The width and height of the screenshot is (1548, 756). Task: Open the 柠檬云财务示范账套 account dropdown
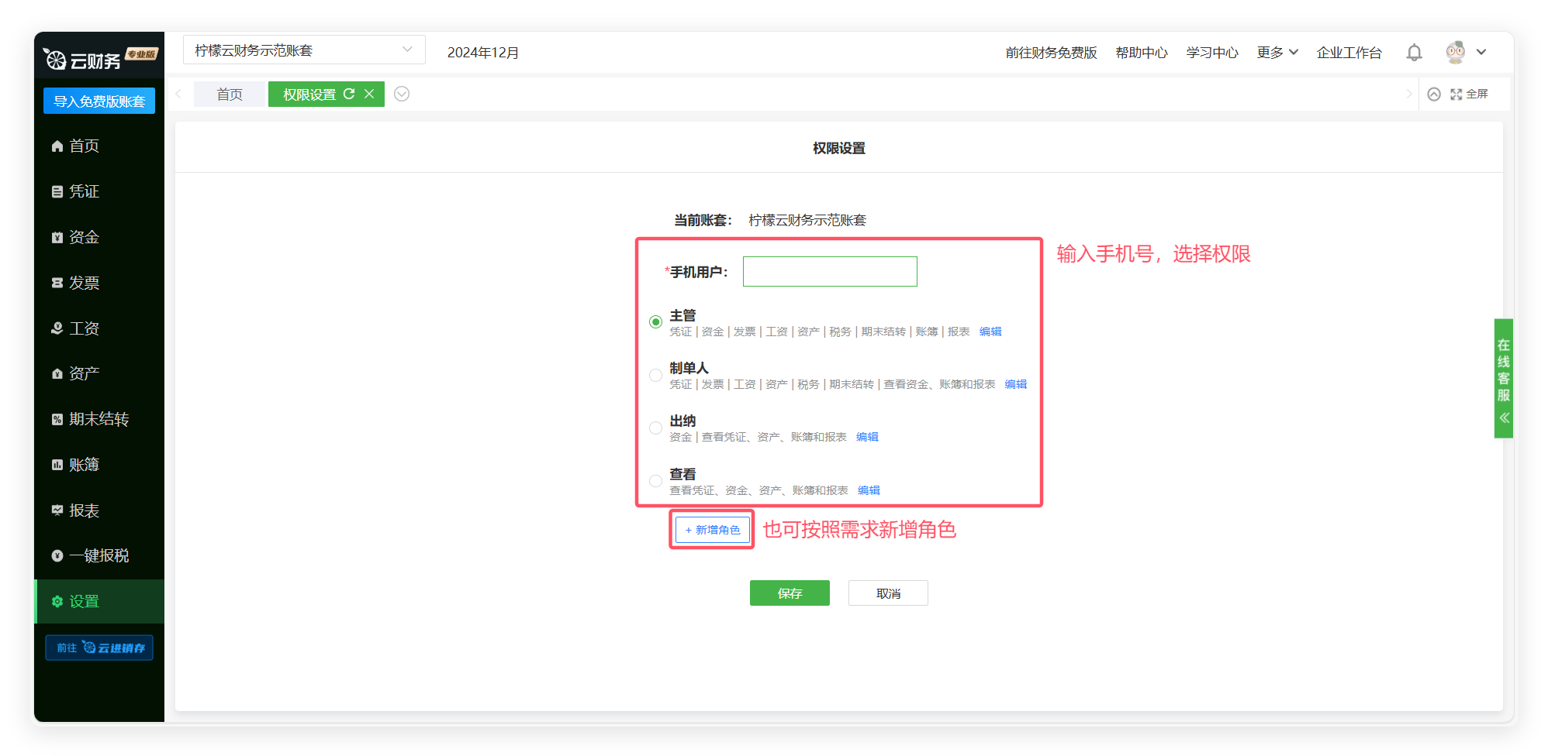[304, 50]
